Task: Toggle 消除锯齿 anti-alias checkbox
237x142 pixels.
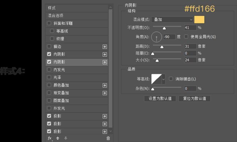Action: pos(171,79)
